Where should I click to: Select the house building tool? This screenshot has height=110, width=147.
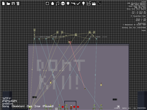(x=53, y=3)
